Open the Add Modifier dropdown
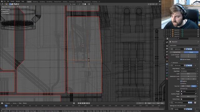200x112 pixels. (x=184, y=45)
